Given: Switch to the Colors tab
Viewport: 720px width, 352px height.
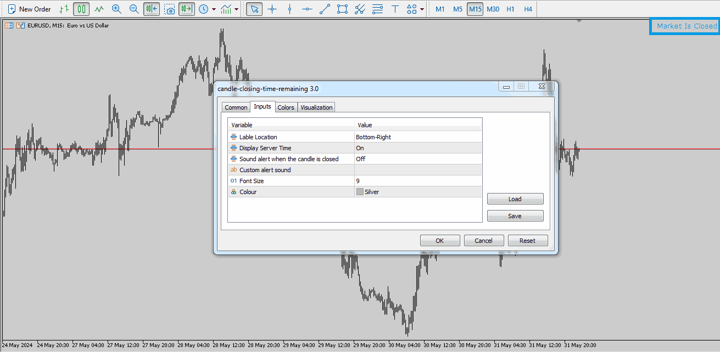Looking at the screenshot, I should pyautogui.click(x=286, y=107).
